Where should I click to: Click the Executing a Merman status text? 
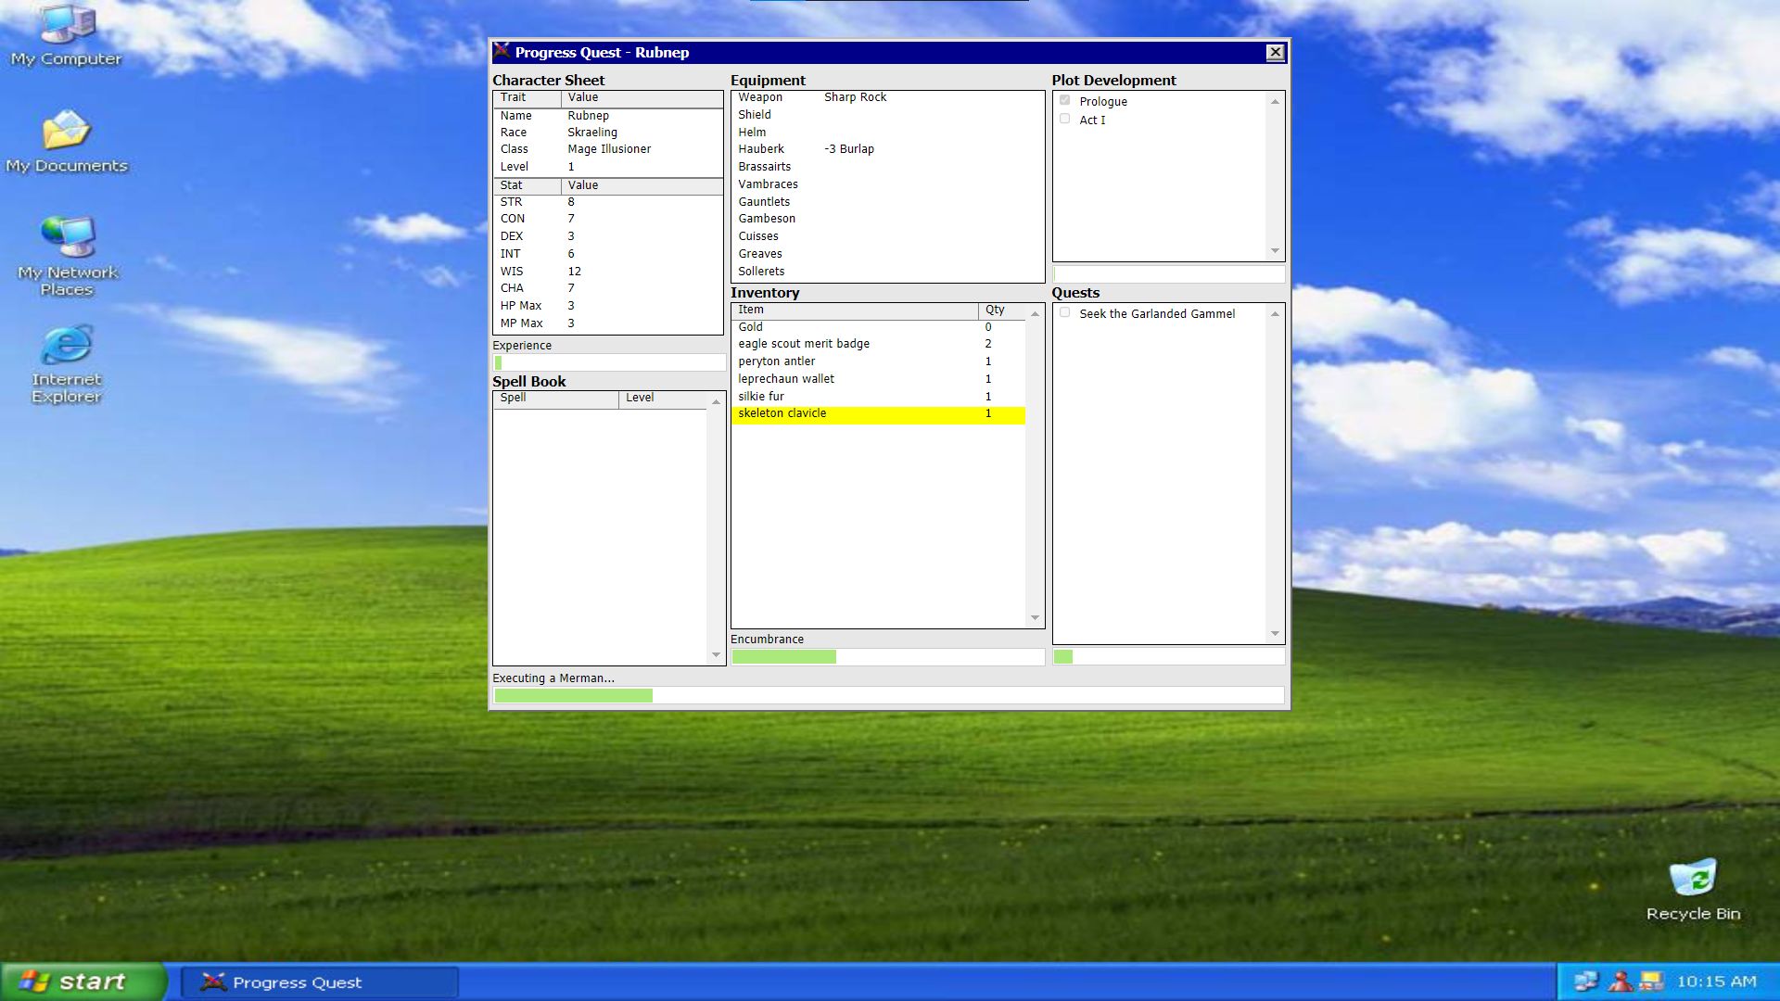[x=553, y=678]
